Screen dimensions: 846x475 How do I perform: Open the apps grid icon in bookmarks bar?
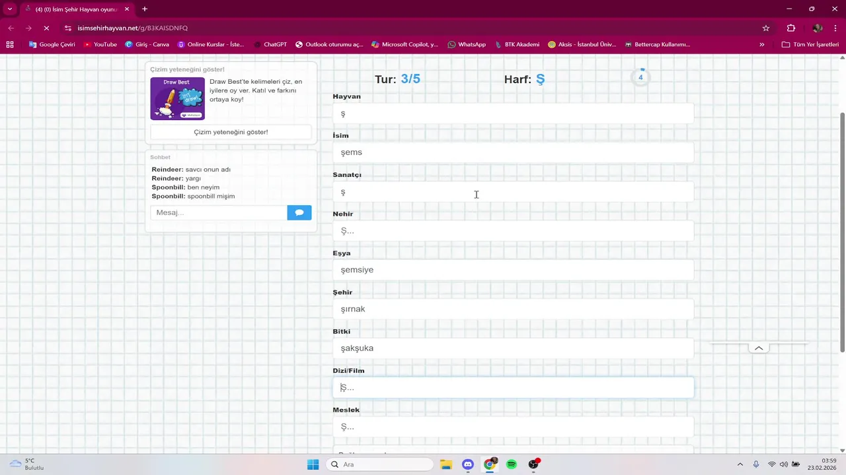coord(10,44)
